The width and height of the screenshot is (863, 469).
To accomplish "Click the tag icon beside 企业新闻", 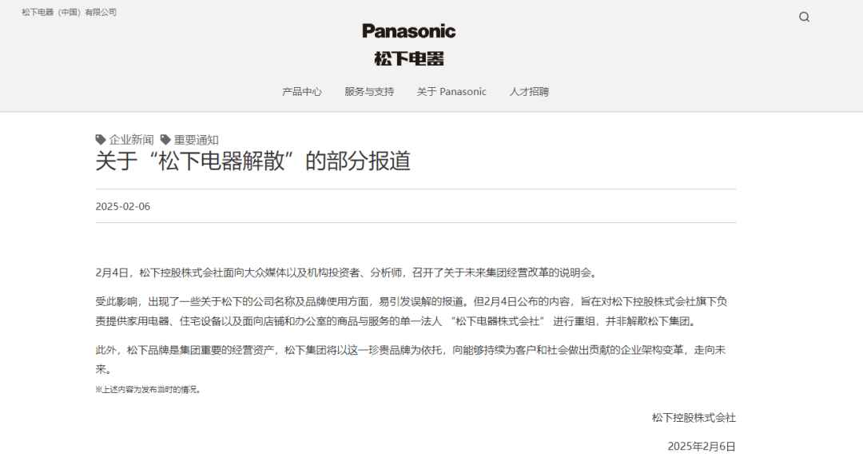I will [101, 139].
